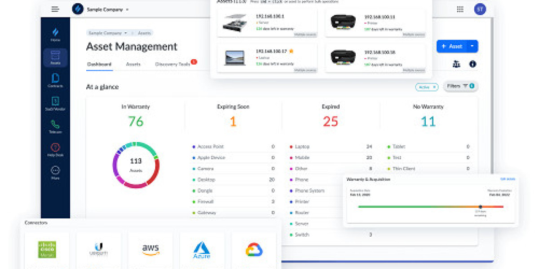The image size is (539, 269).
Task: Select the Tablet row
Action: [429, 147]
